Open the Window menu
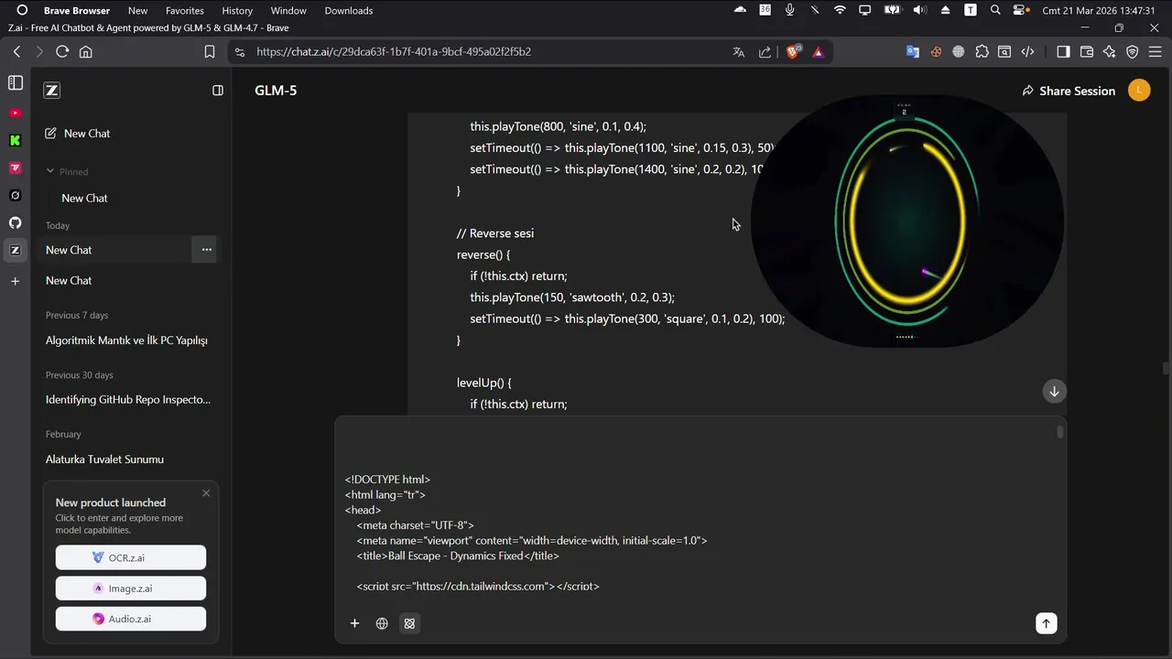The image size is (1172, 659). point(288,11)
